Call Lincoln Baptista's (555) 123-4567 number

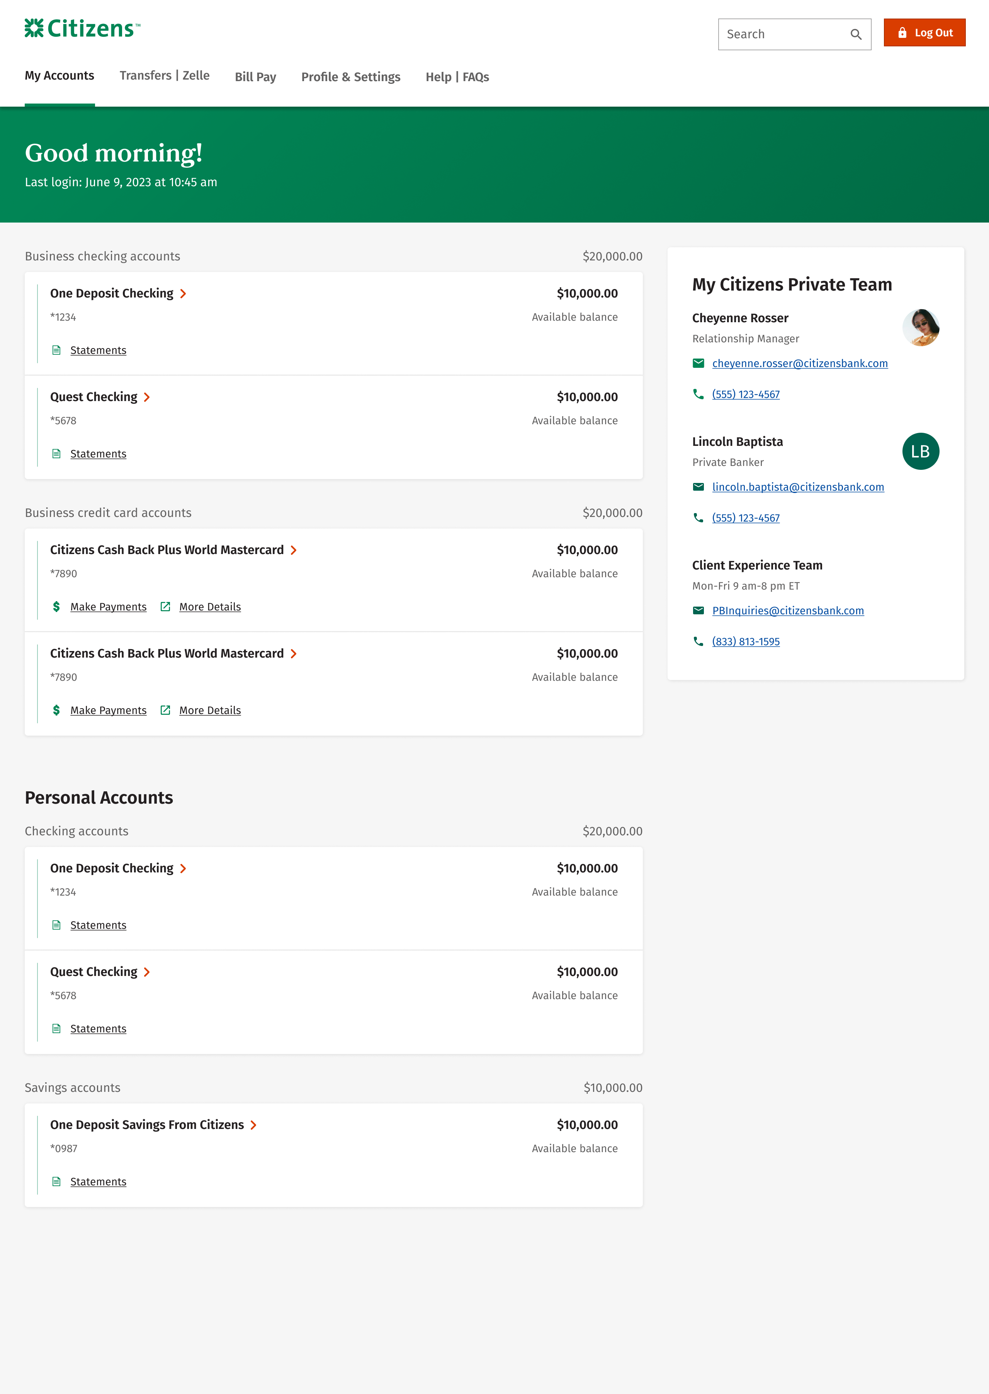pyautogui.click(x=746, y=518)
